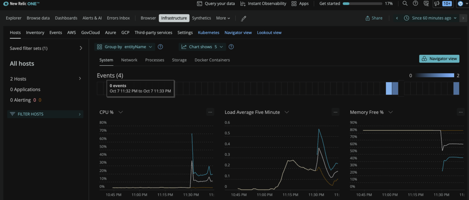469x200 pixels.
Task: Open the Browser section
Action: point(148,18)
